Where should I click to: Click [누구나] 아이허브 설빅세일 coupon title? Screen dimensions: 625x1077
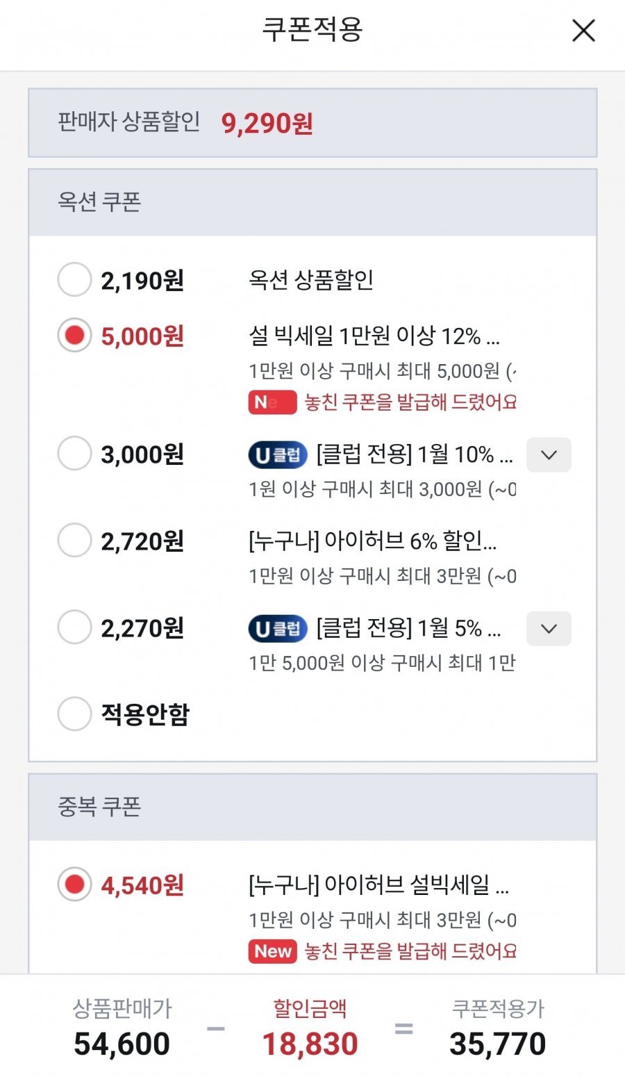pos(378,885)
